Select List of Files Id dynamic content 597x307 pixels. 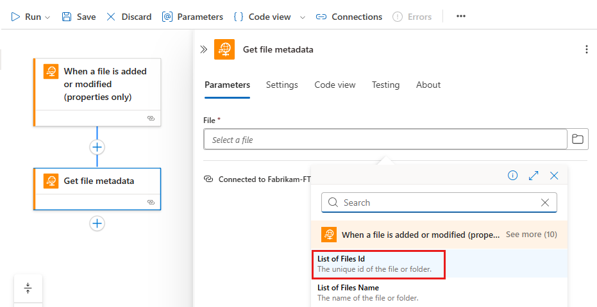coord(378,263)
